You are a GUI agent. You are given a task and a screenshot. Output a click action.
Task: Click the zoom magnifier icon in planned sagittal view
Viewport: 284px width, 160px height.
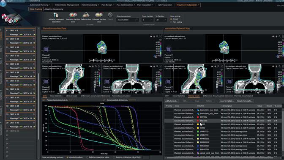pos(96,66)
